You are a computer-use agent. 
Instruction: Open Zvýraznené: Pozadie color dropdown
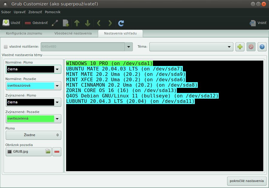pyautogui.click(x=57, y=119)
